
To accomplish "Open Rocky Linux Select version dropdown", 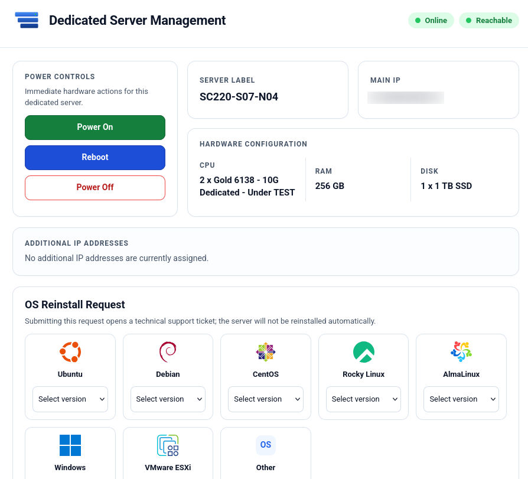I will pos(363,399).
